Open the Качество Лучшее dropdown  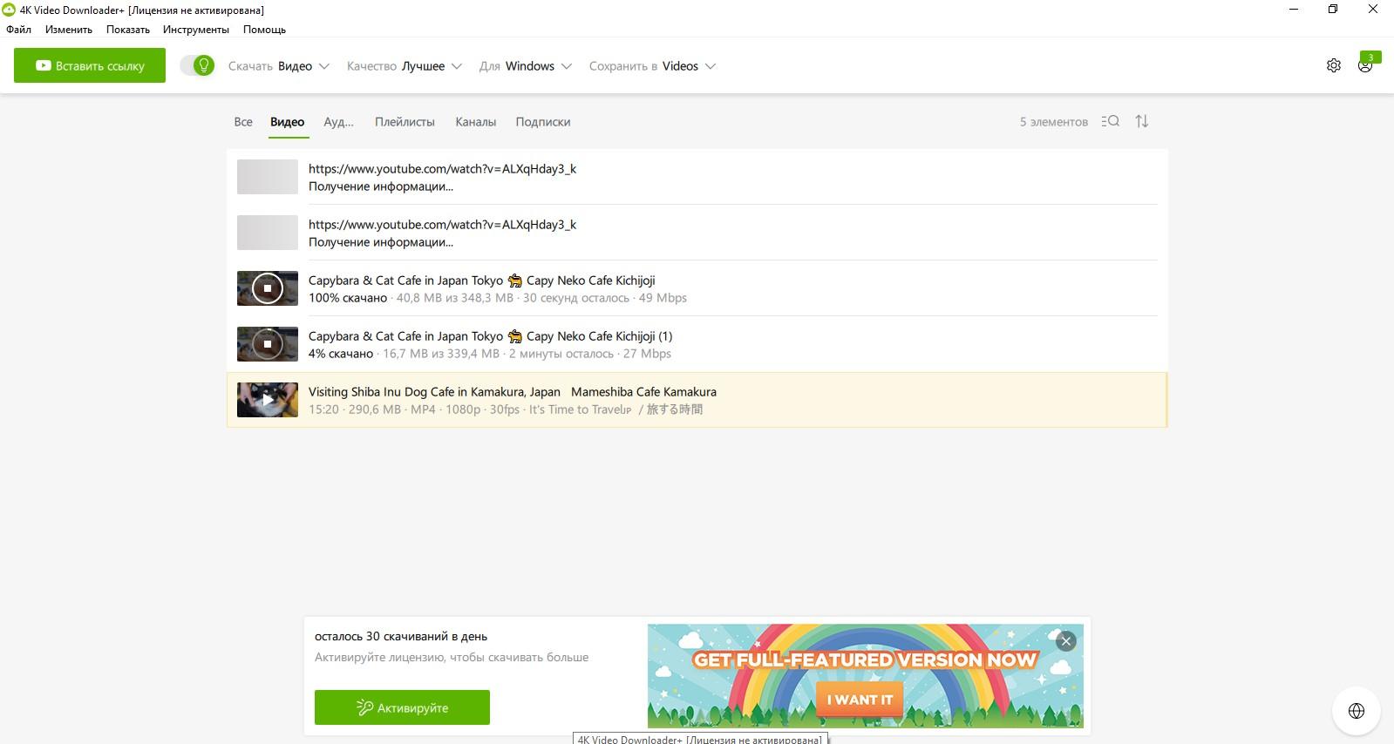405,66
